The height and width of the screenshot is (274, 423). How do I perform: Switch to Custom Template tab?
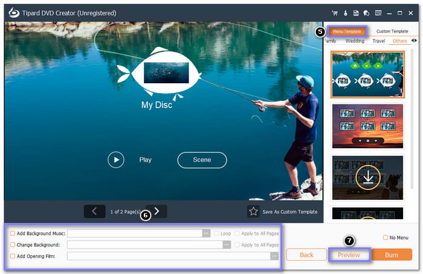(392, 31)
